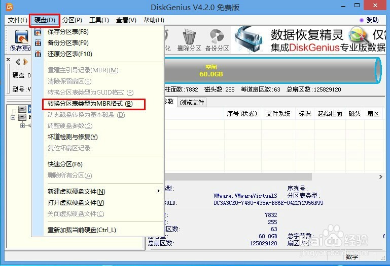Click the Backup Partition disc icon

click(x=217, y=36)
